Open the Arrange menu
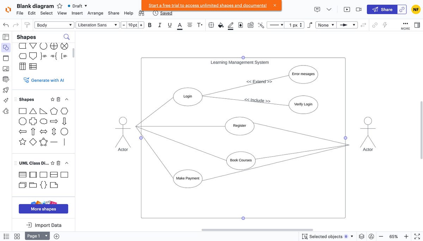 pos(95,13)
